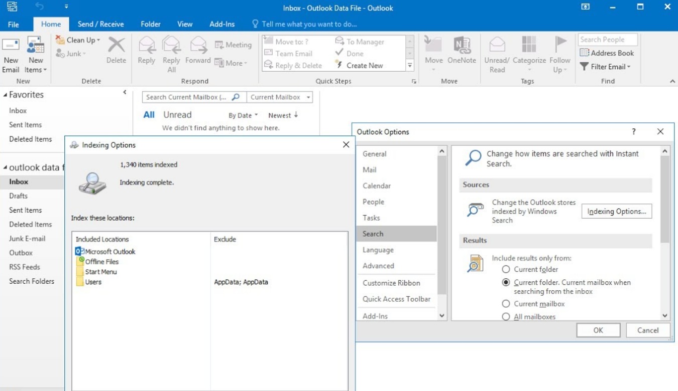
Task: Open the New Items menu
Action: (x=35, y=55)
